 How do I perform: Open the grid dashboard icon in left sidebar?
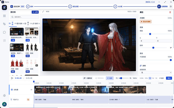4,16
